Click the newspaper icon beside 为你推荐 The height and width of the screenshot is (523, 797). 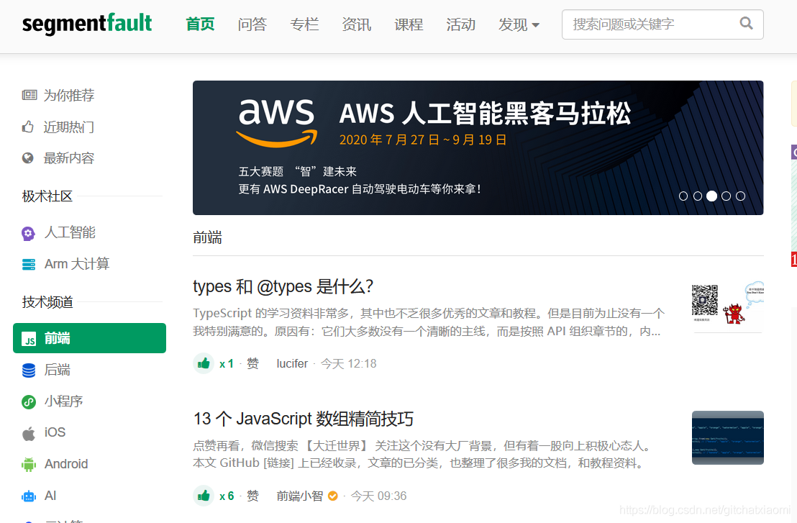29,95
